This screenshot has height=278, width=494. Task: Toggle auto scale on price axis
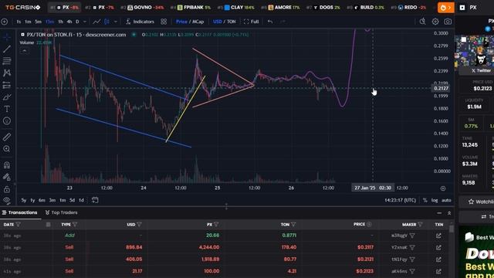446,200
